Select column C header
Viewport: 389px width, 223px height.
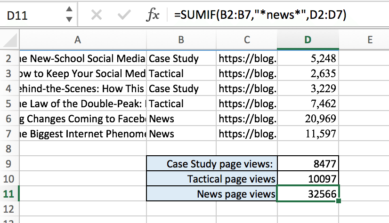coord(247,40)
